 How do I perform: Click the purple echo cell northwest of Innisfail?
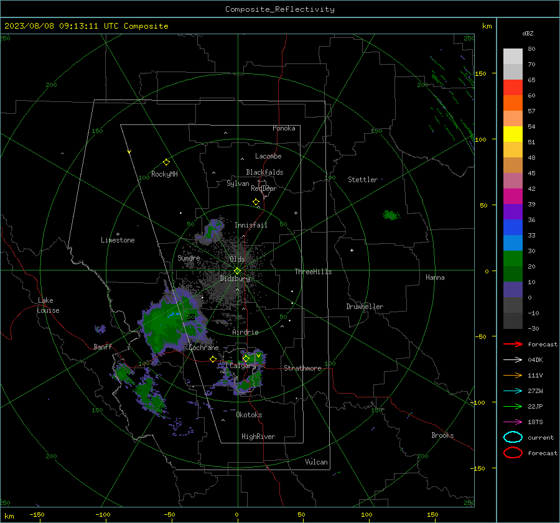click(x=212, y=229)
